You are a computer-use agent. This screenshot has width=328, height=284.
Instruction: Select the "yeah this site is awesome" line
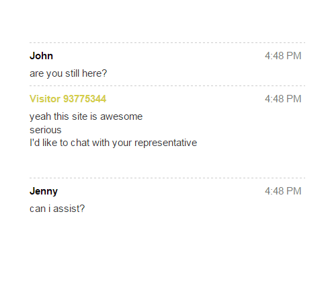86,116
